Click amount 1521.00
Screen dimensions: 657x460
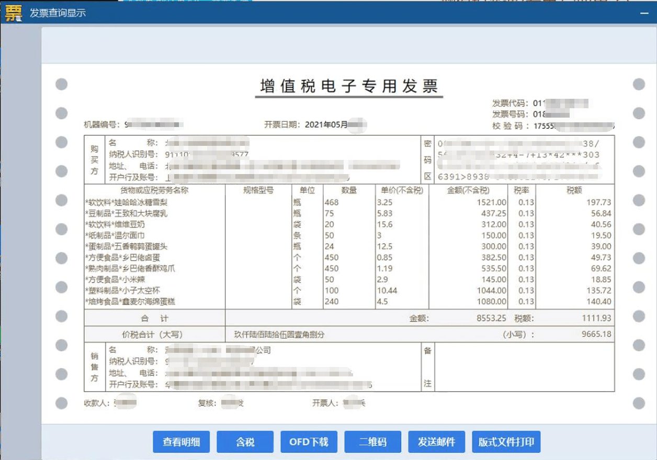491,202
